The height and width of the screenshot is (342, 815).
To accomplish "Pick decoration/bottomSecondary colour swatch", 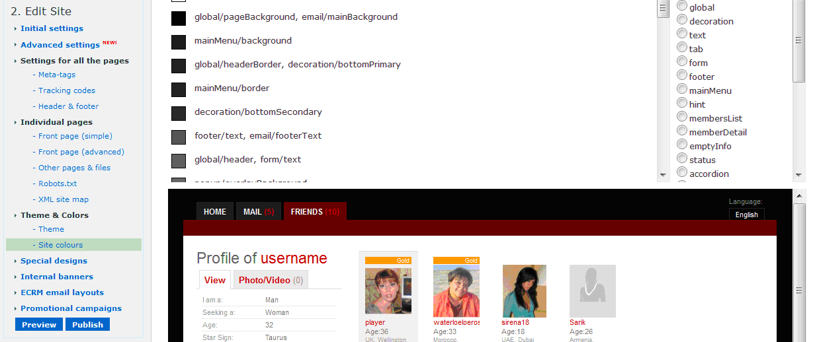I will coord(179,114).
